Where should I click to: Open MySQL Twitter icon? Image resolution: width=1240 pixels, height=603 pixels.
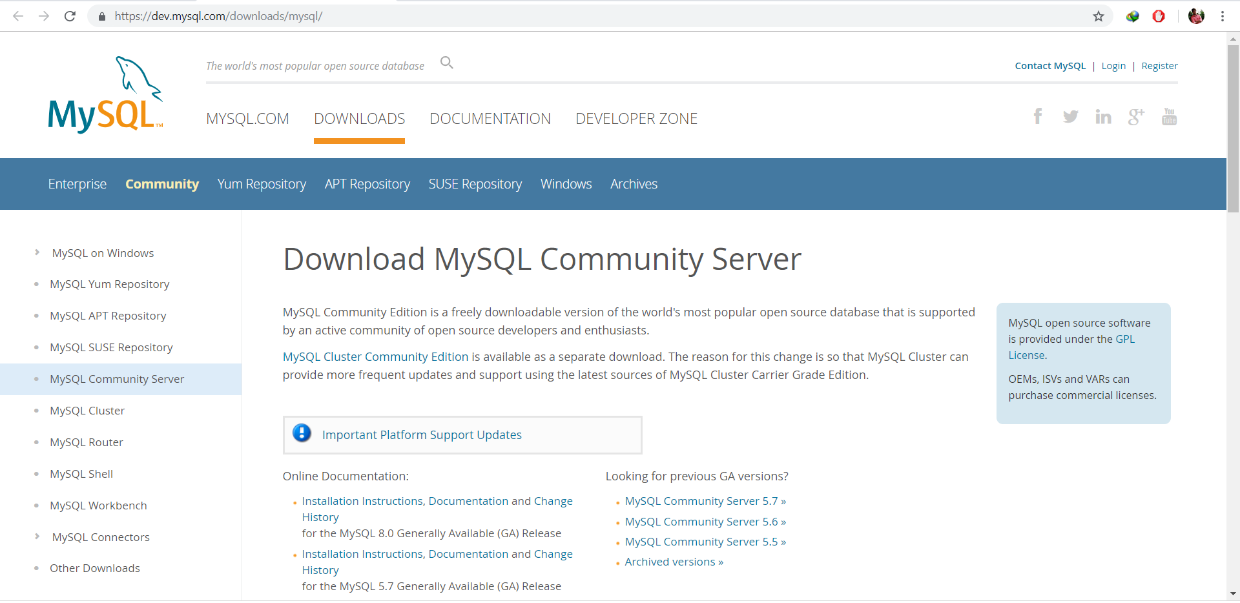[x=1070, y=117]
